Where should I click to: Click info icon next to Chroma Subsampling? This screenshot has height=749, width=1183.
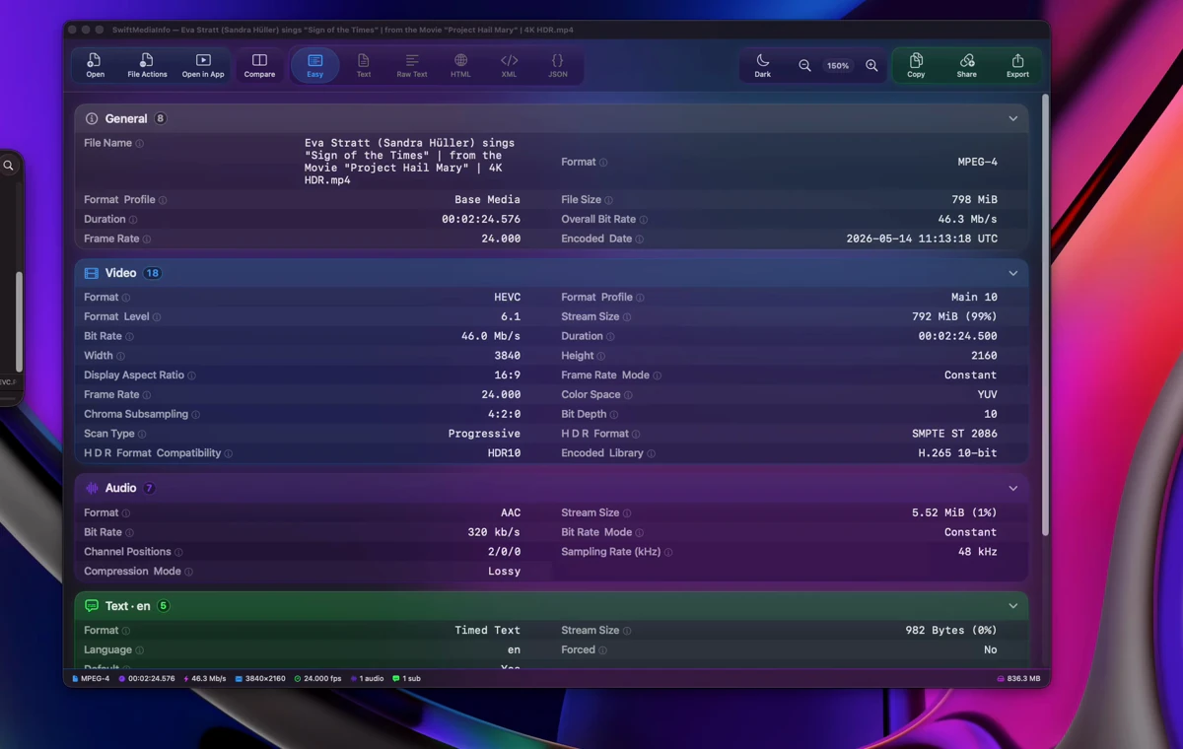(195, 415)
